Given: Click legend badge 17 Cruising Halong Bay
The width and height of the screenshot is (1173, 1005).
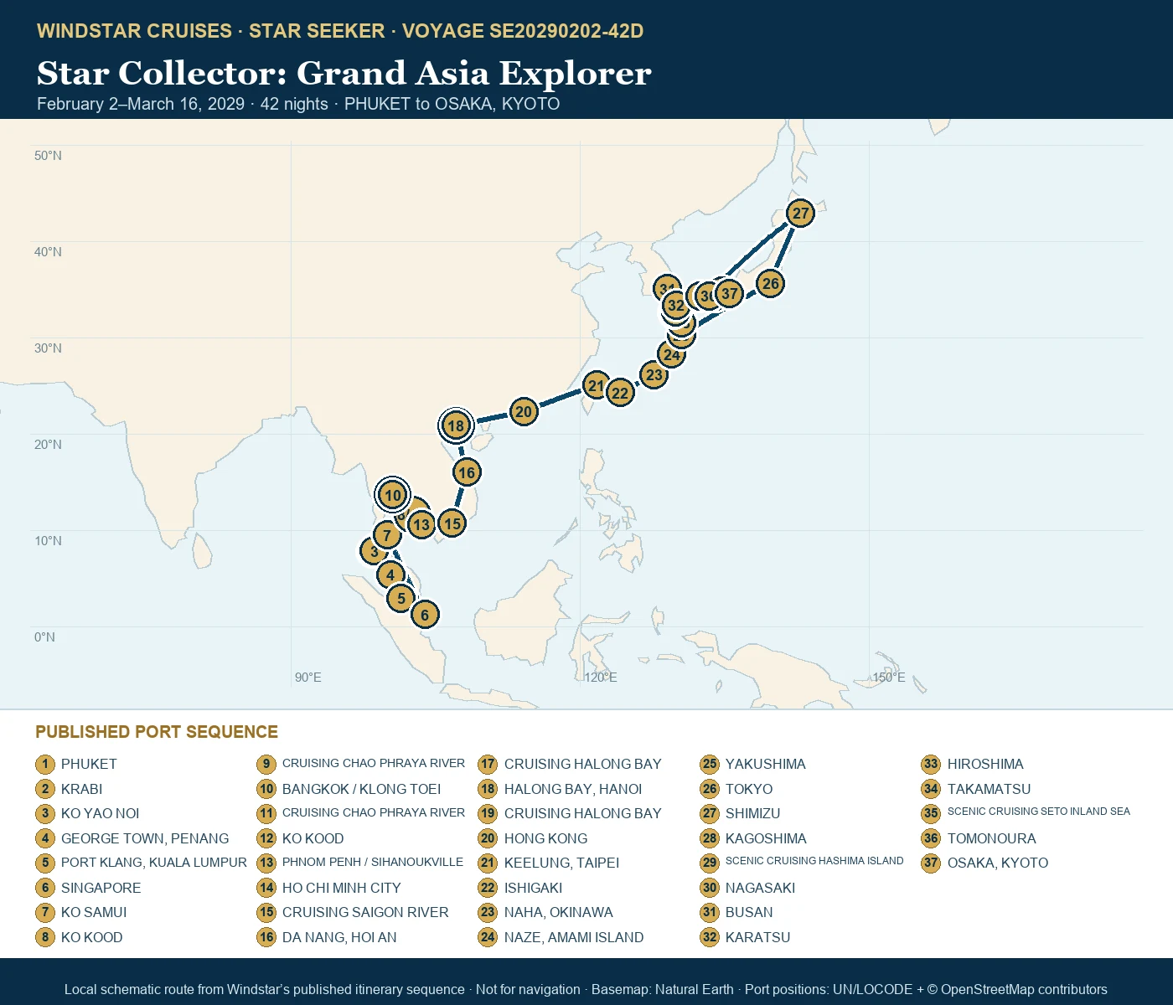Looking at the screenshot, I should tap(488, 764).
